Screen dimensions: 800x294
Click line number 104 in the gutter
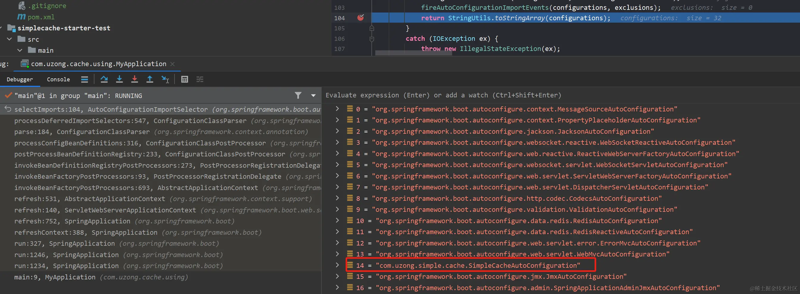[340, 18]
